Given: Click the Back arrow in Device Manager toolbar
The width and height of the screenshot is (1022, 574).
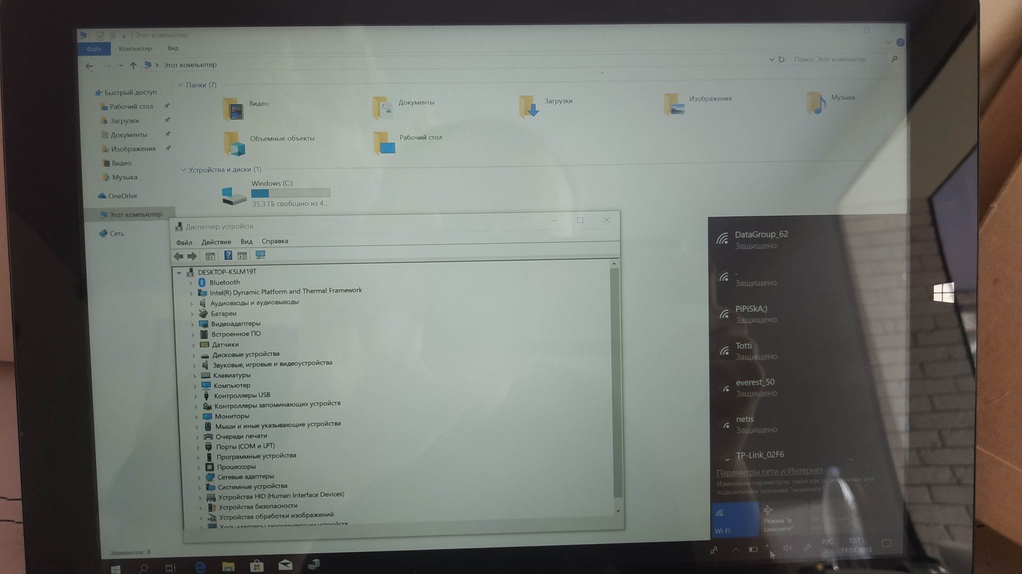Looking at the screenshot, I should pos(179,256).
